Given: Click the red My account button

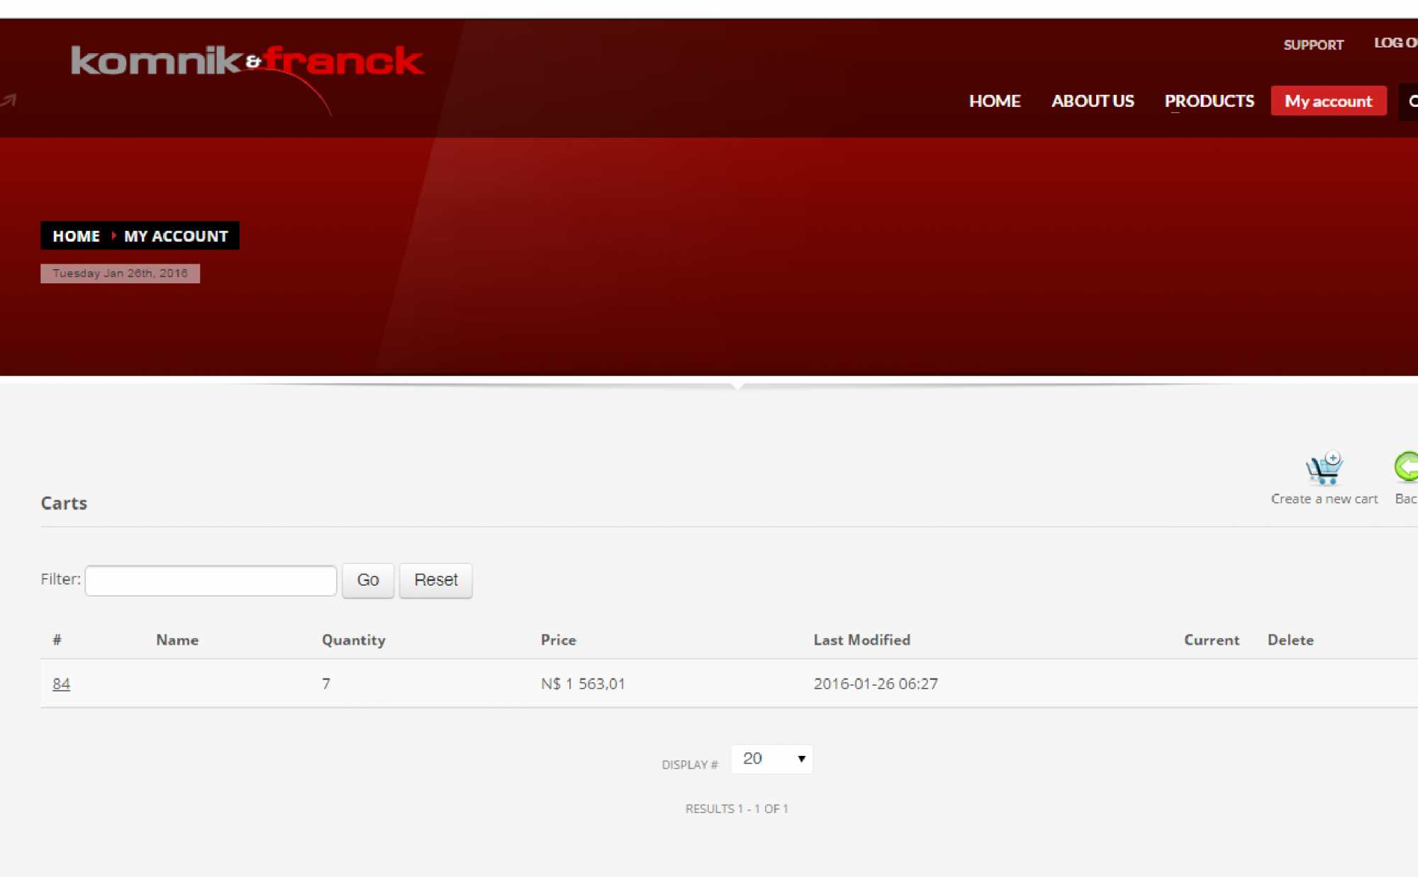Looking at the screenshot, I should 1328,101.
